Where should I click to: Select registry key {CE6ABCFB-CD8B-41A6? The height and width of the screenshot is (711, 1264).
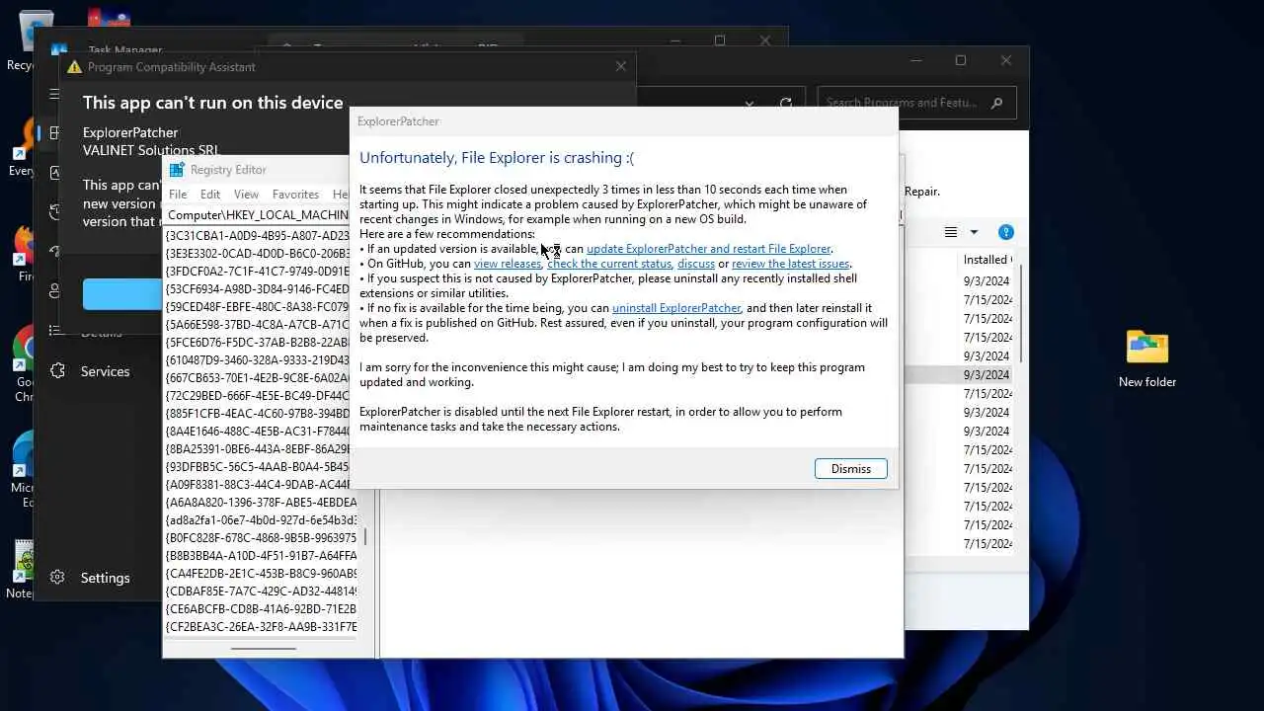point(261,609)
